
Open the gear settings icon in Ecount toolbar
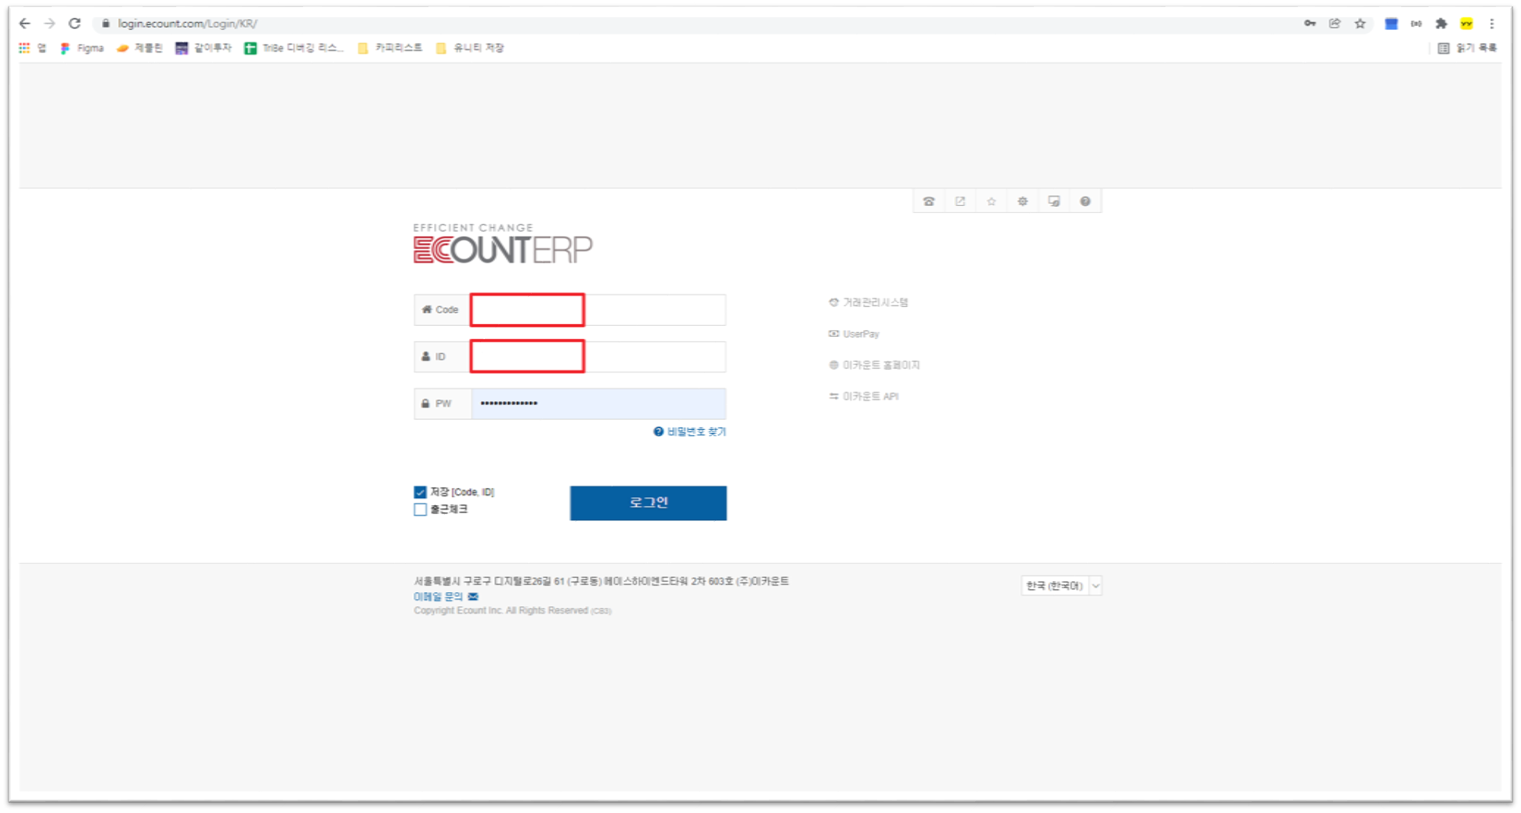click(x=1023, y=201)
